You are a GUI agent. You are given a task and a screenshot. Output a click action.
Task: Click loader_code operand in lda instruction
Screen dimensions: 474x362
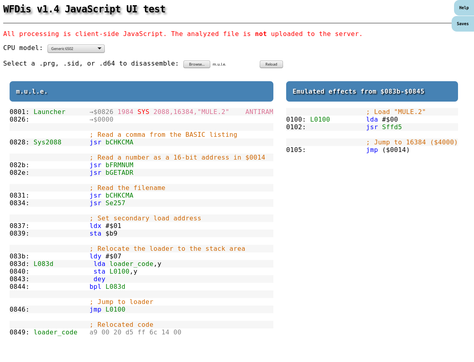coord(131,264)
